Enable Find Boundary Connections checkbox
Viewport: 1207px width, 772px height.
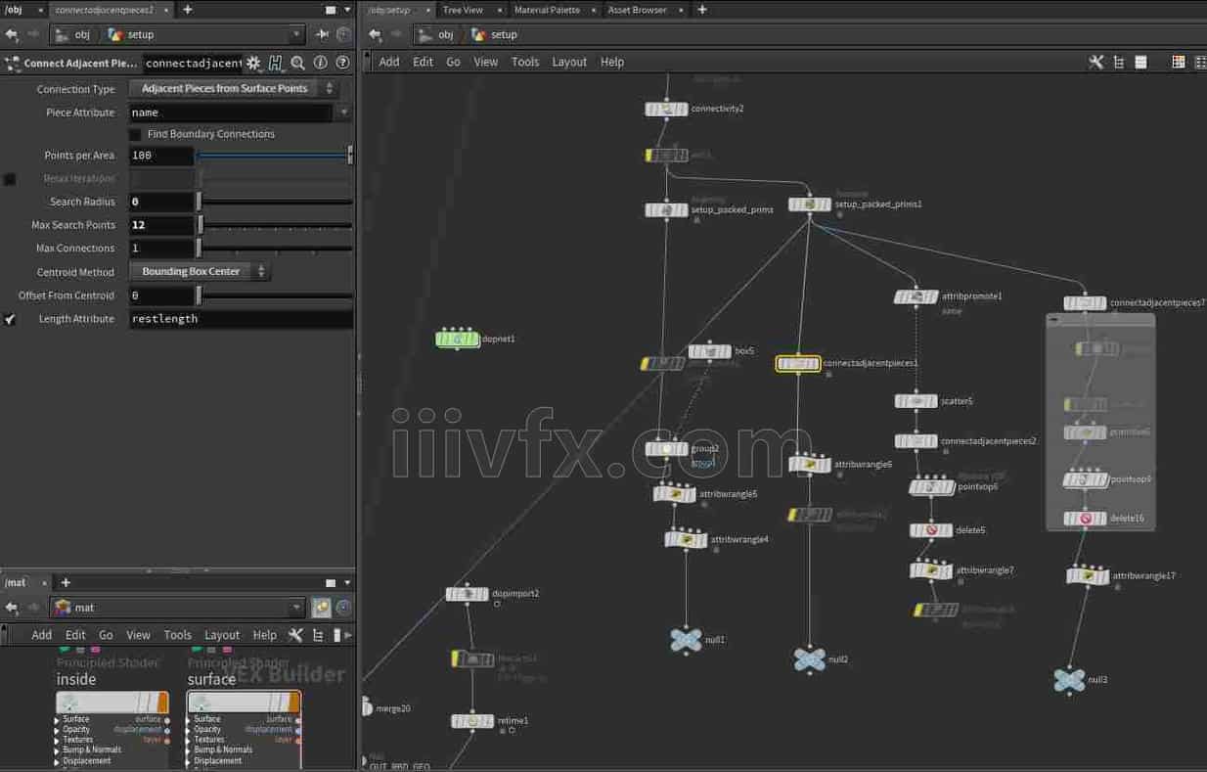tap(136, 134)
